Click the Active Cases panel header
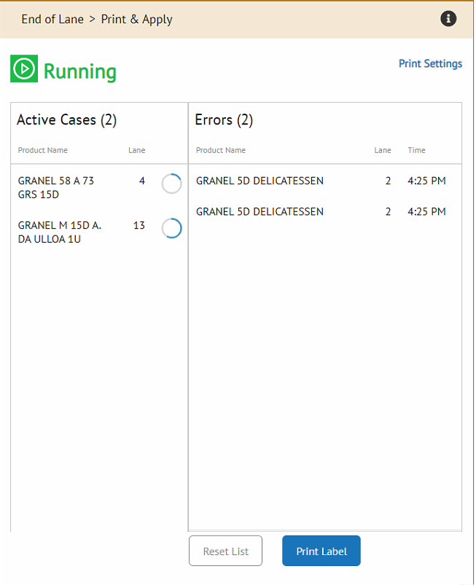476x585 pixels. (x=66, y=119)
